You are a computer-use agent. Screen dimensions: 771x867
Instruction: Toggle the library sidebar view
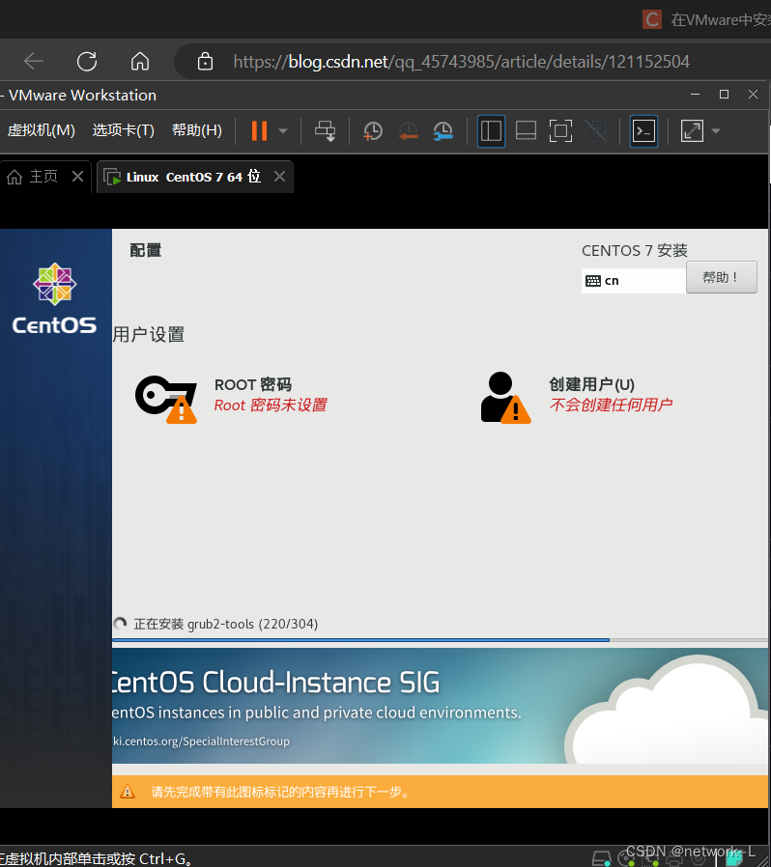(x=491, y=131)
